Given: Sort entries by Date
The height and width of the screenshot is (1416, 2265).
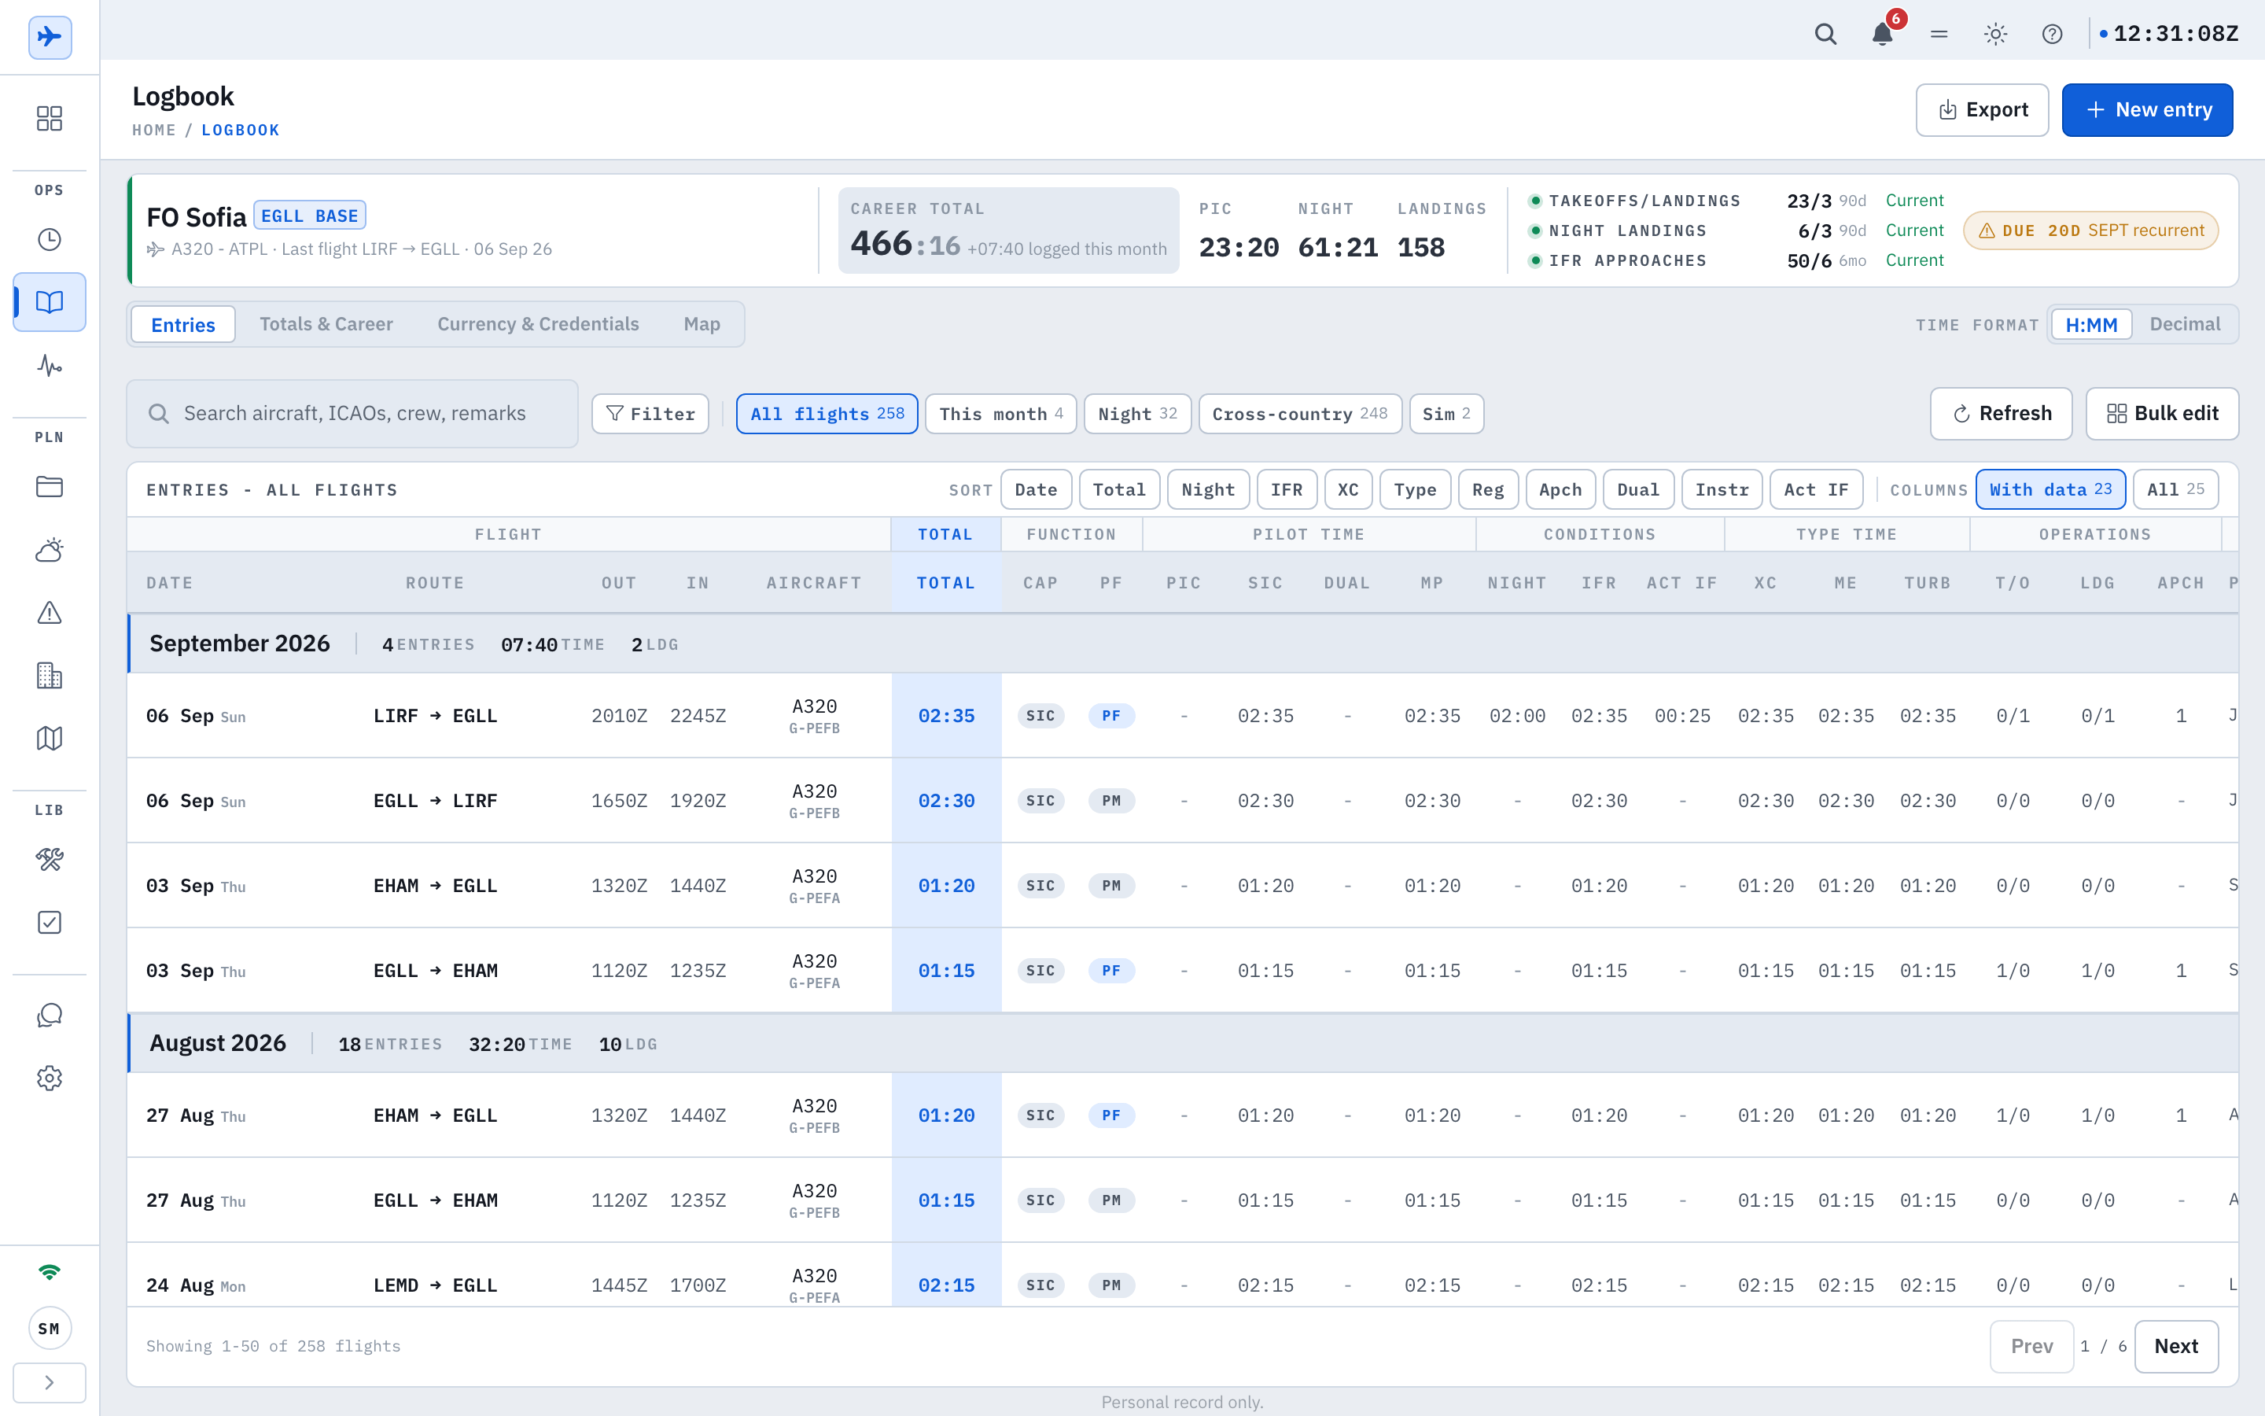Looking at the screenshot, I should tap(1036, 490).
